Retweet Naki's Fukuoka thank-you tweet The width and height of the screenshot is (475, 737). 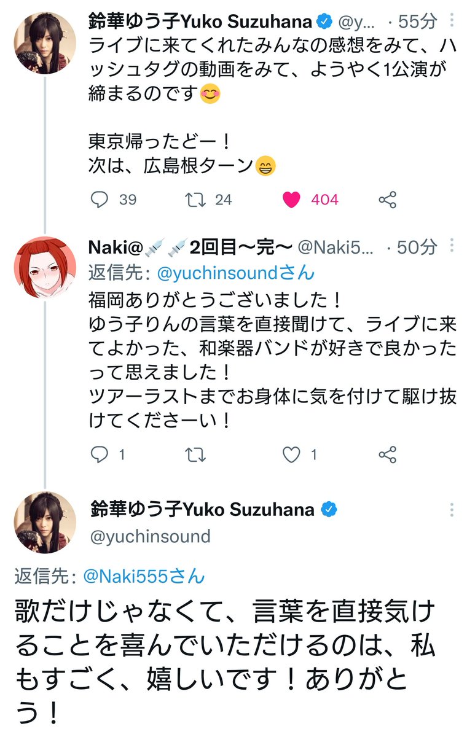pyautogui.click(x=197, y=454)
